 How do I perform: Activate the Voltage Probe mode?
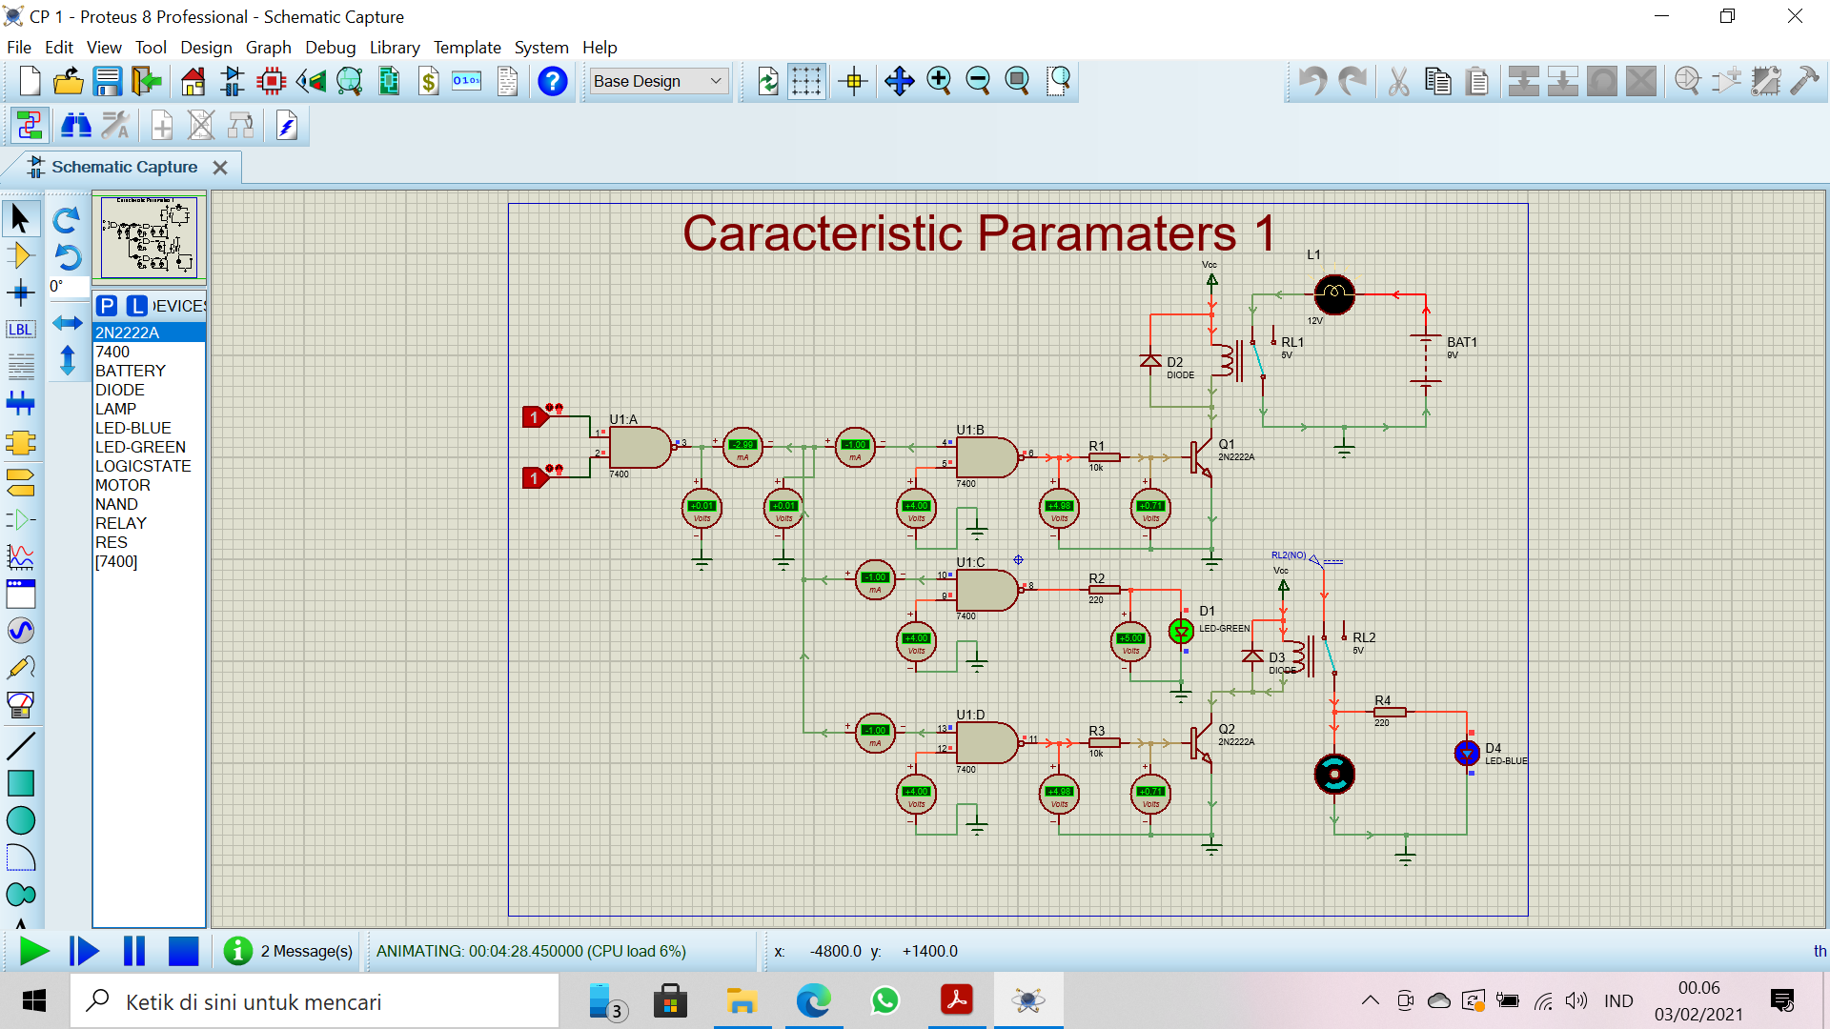click(21, 667)
